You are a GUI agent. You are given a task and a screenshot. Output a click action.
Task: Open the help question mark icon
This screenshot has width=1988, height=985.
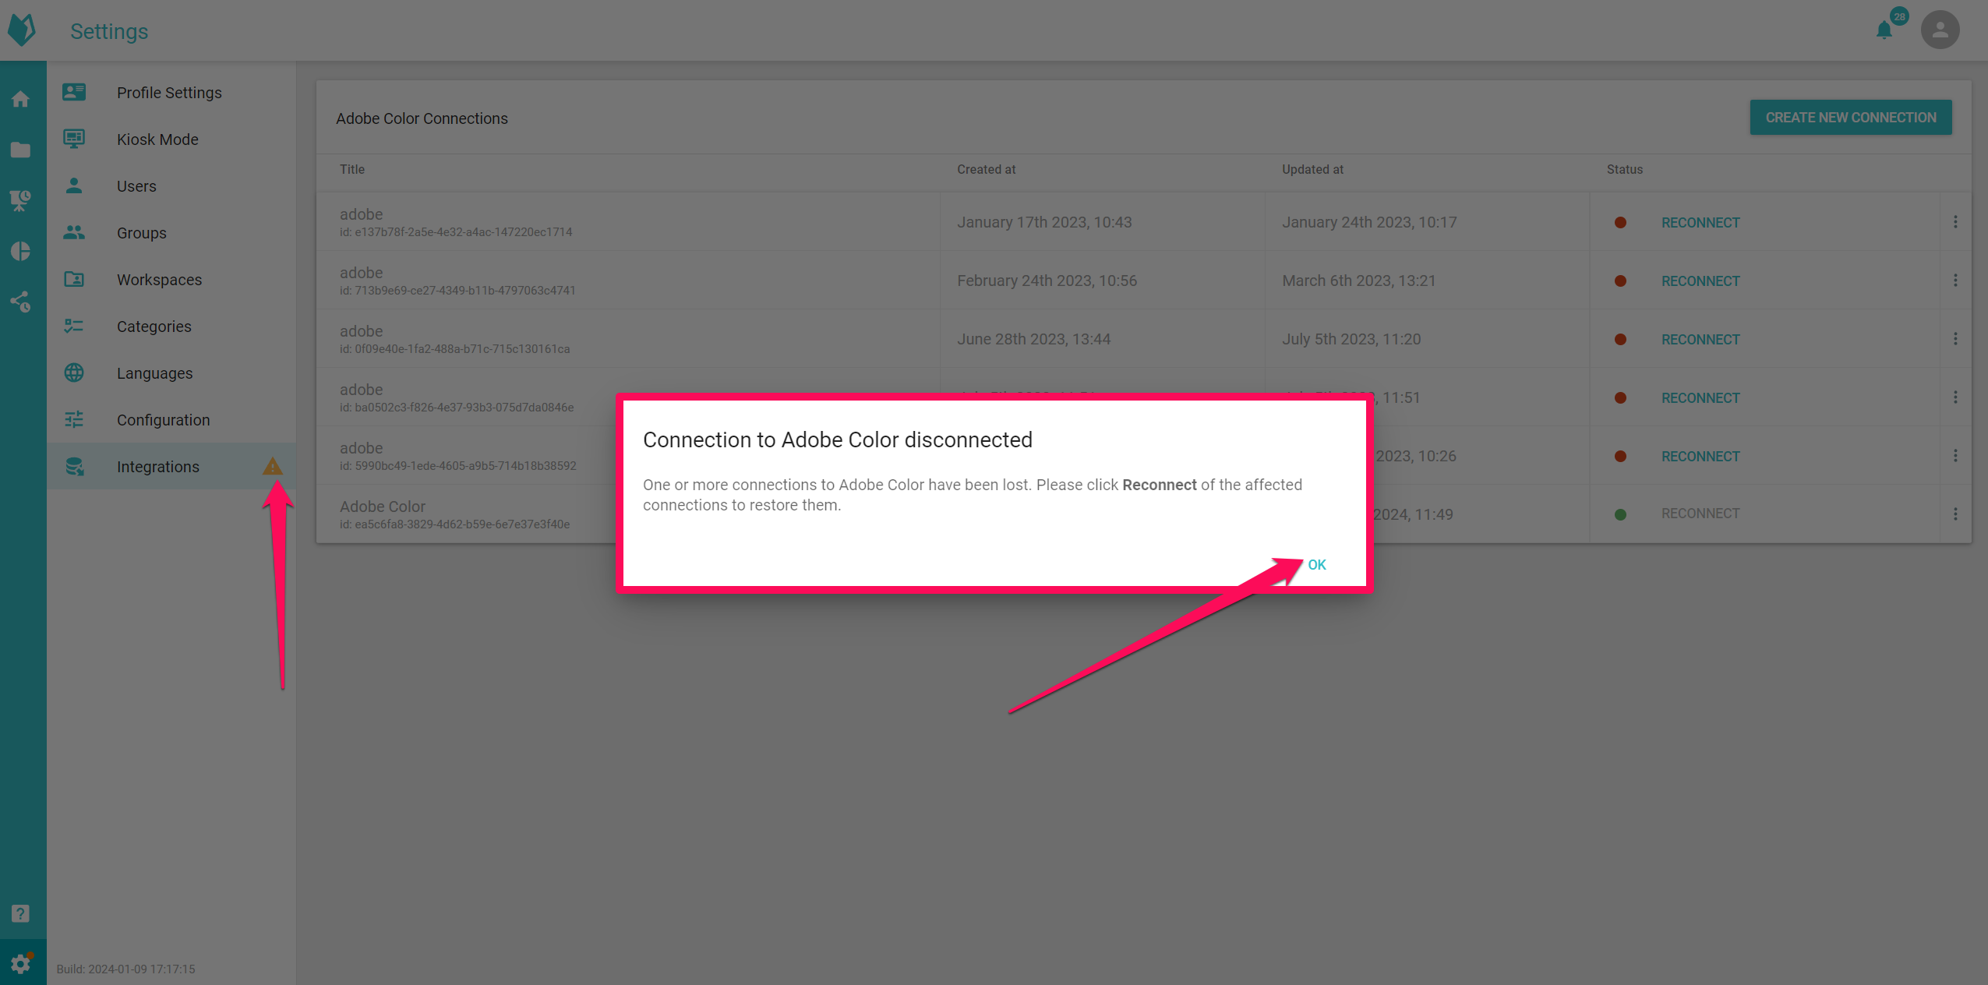point(21,913)
